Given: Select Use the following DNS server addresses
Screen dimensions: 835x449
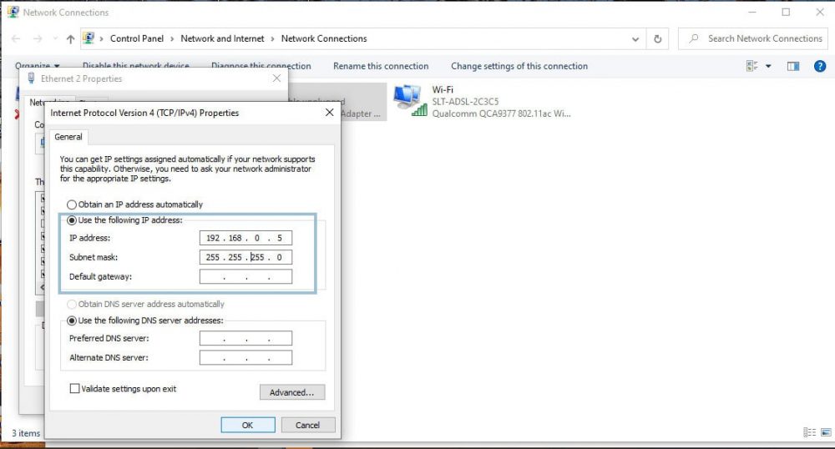Looking at the screenshot, I should point(72,320).
